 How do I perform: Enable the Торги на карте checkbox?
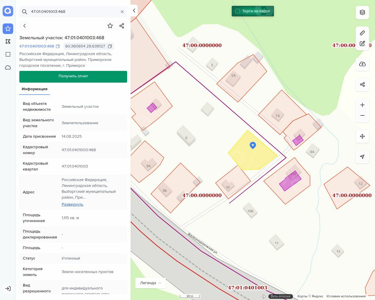point(238,11)
